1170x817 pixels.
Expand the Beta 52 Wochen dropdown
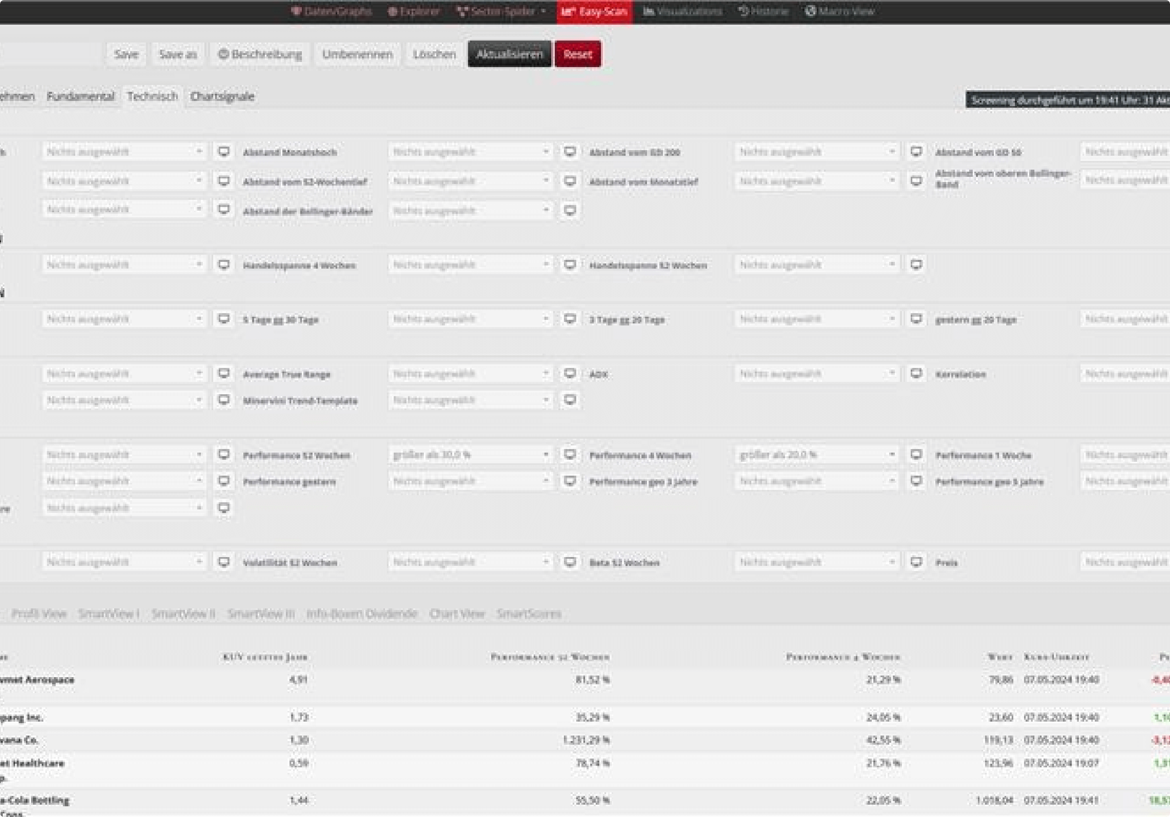(817, 562)
